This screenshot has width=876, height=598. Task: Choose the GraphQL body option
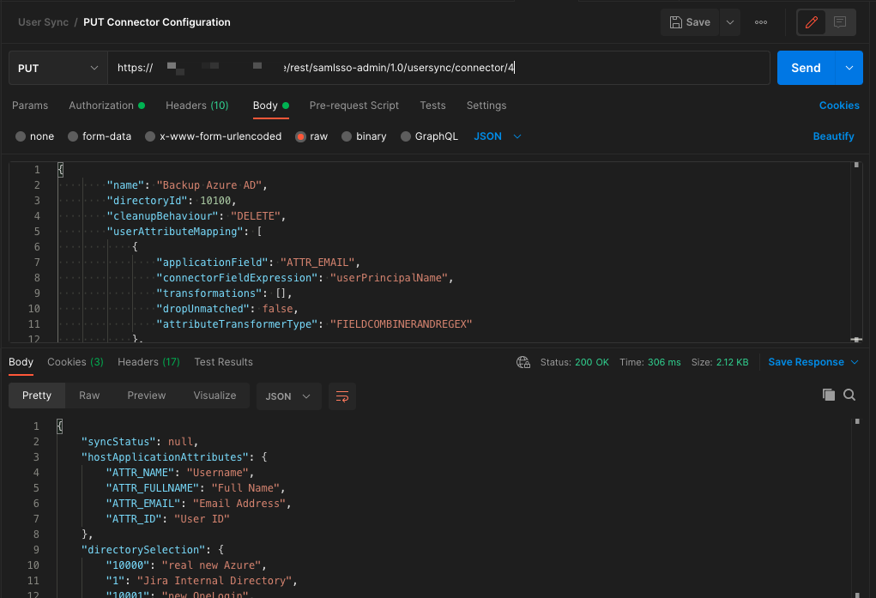tap(429, 136)
